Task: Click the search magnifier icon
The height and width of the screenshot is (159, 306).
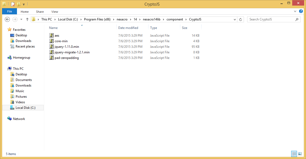Action: (x=297, y=19)
